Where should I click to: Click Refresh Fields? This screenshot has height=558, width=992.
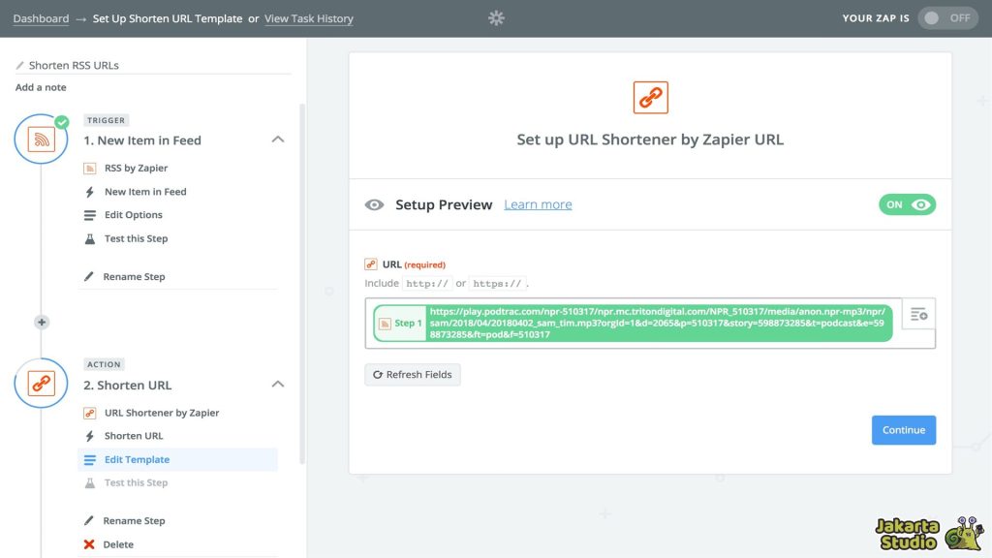413,374
